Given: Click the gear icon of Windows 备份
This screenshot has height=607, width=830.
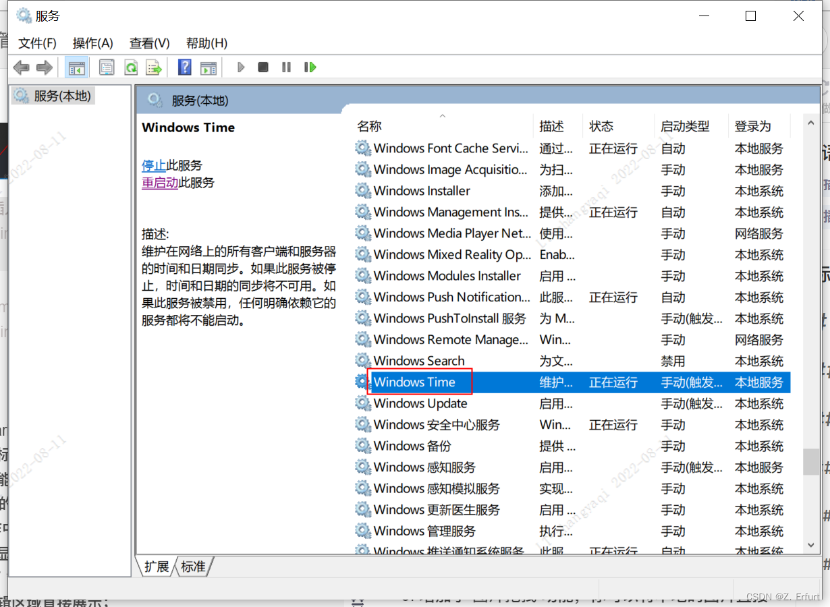Looking at the screenshot, I should coord(363,446).
